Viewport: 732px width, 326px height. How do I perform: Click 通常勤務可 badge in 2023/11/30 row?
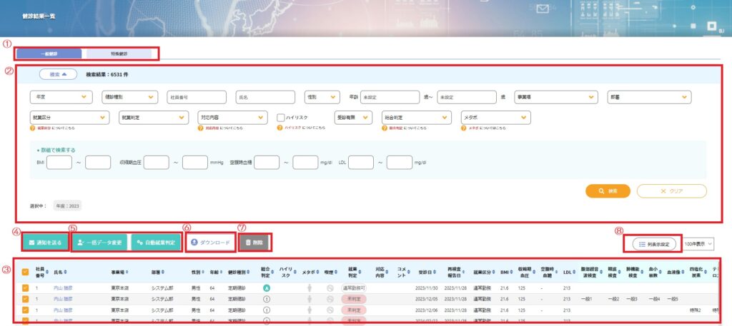(353, 288)
